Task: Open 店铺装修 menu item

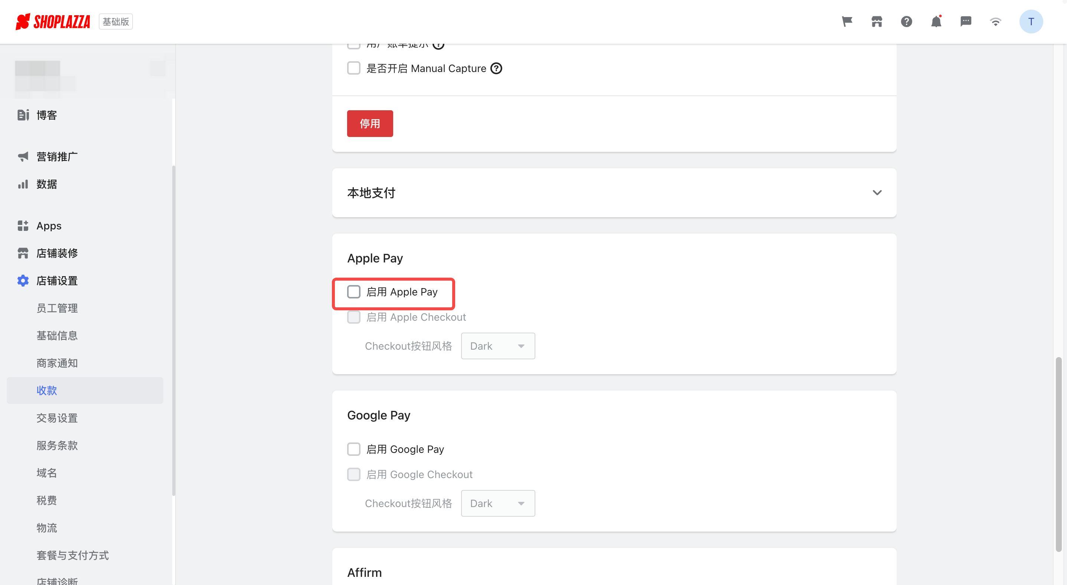Action: coord(85,254)
